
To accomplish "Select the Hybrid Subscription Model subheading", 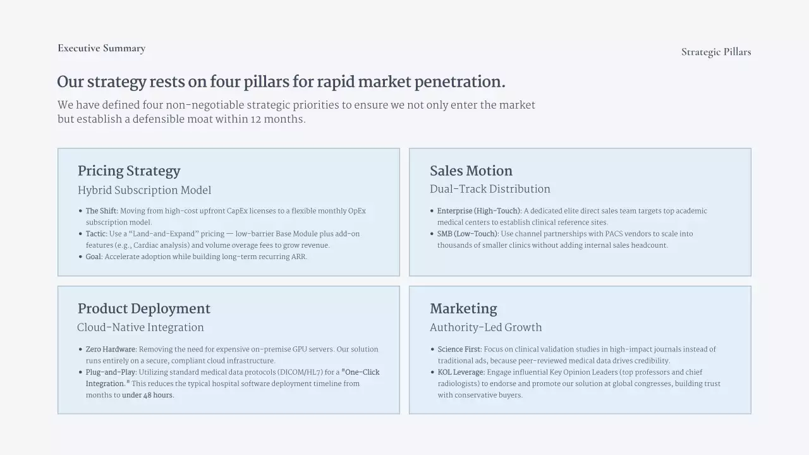I will 144,190.
